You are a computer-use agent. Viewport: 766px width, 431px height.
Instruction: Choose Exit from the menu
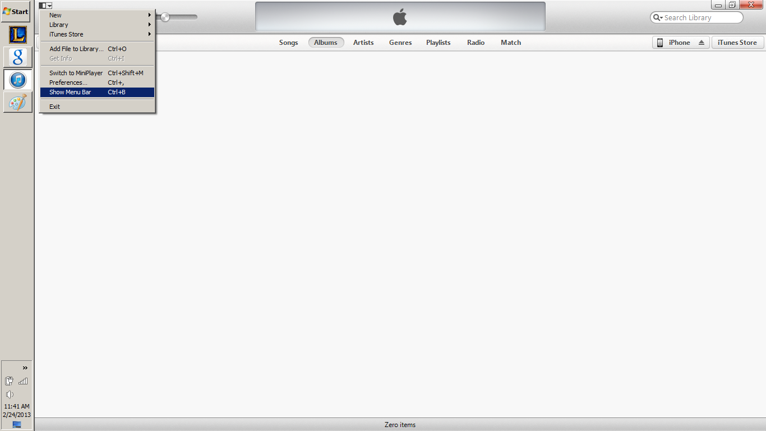97,107
